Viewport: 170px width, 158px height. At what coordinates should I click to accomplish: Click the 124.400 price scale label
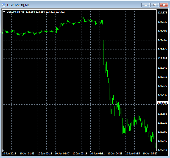tap(162, 31)
